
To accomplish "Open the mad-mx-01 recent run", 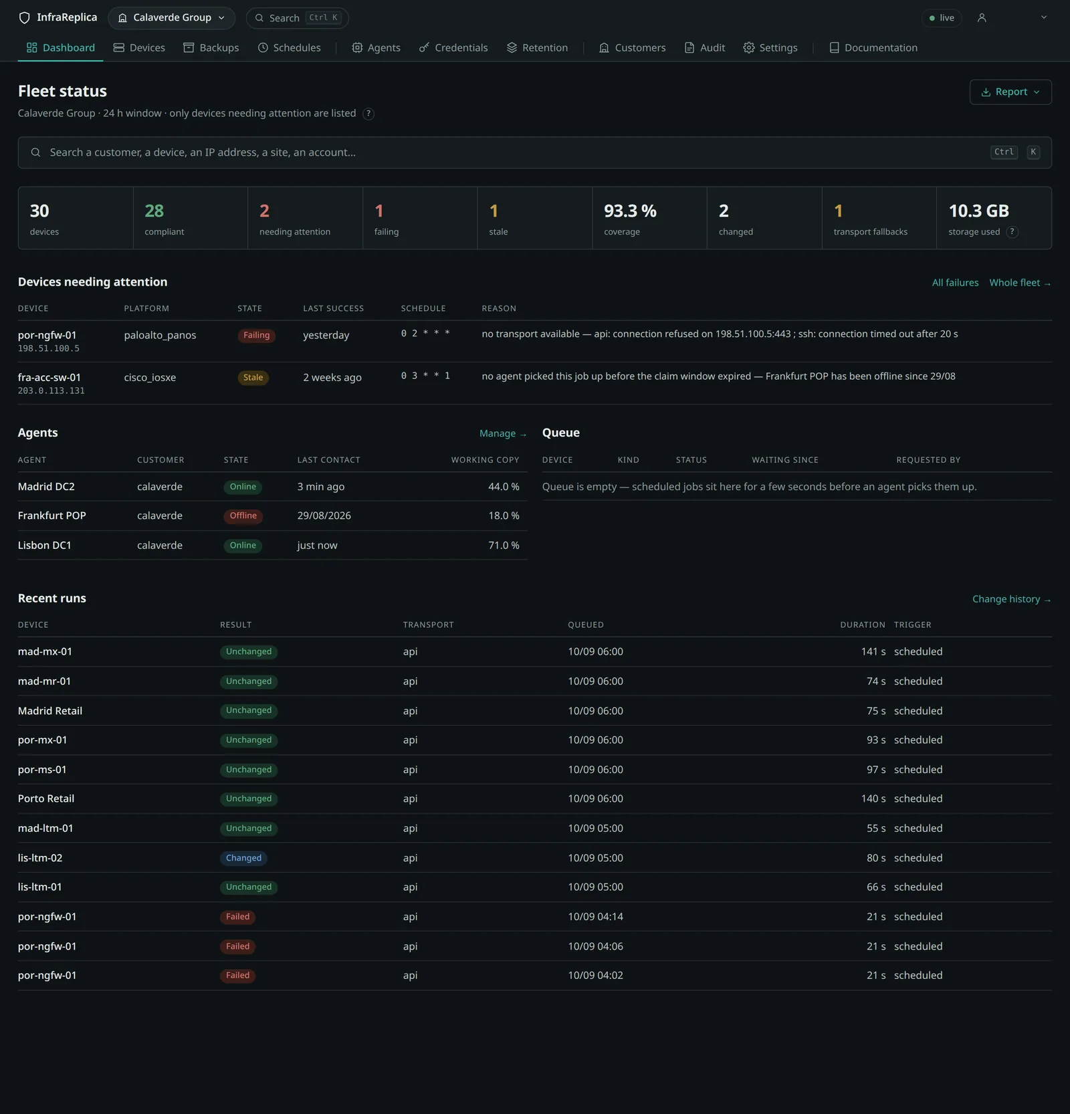I will pos(535,651).
